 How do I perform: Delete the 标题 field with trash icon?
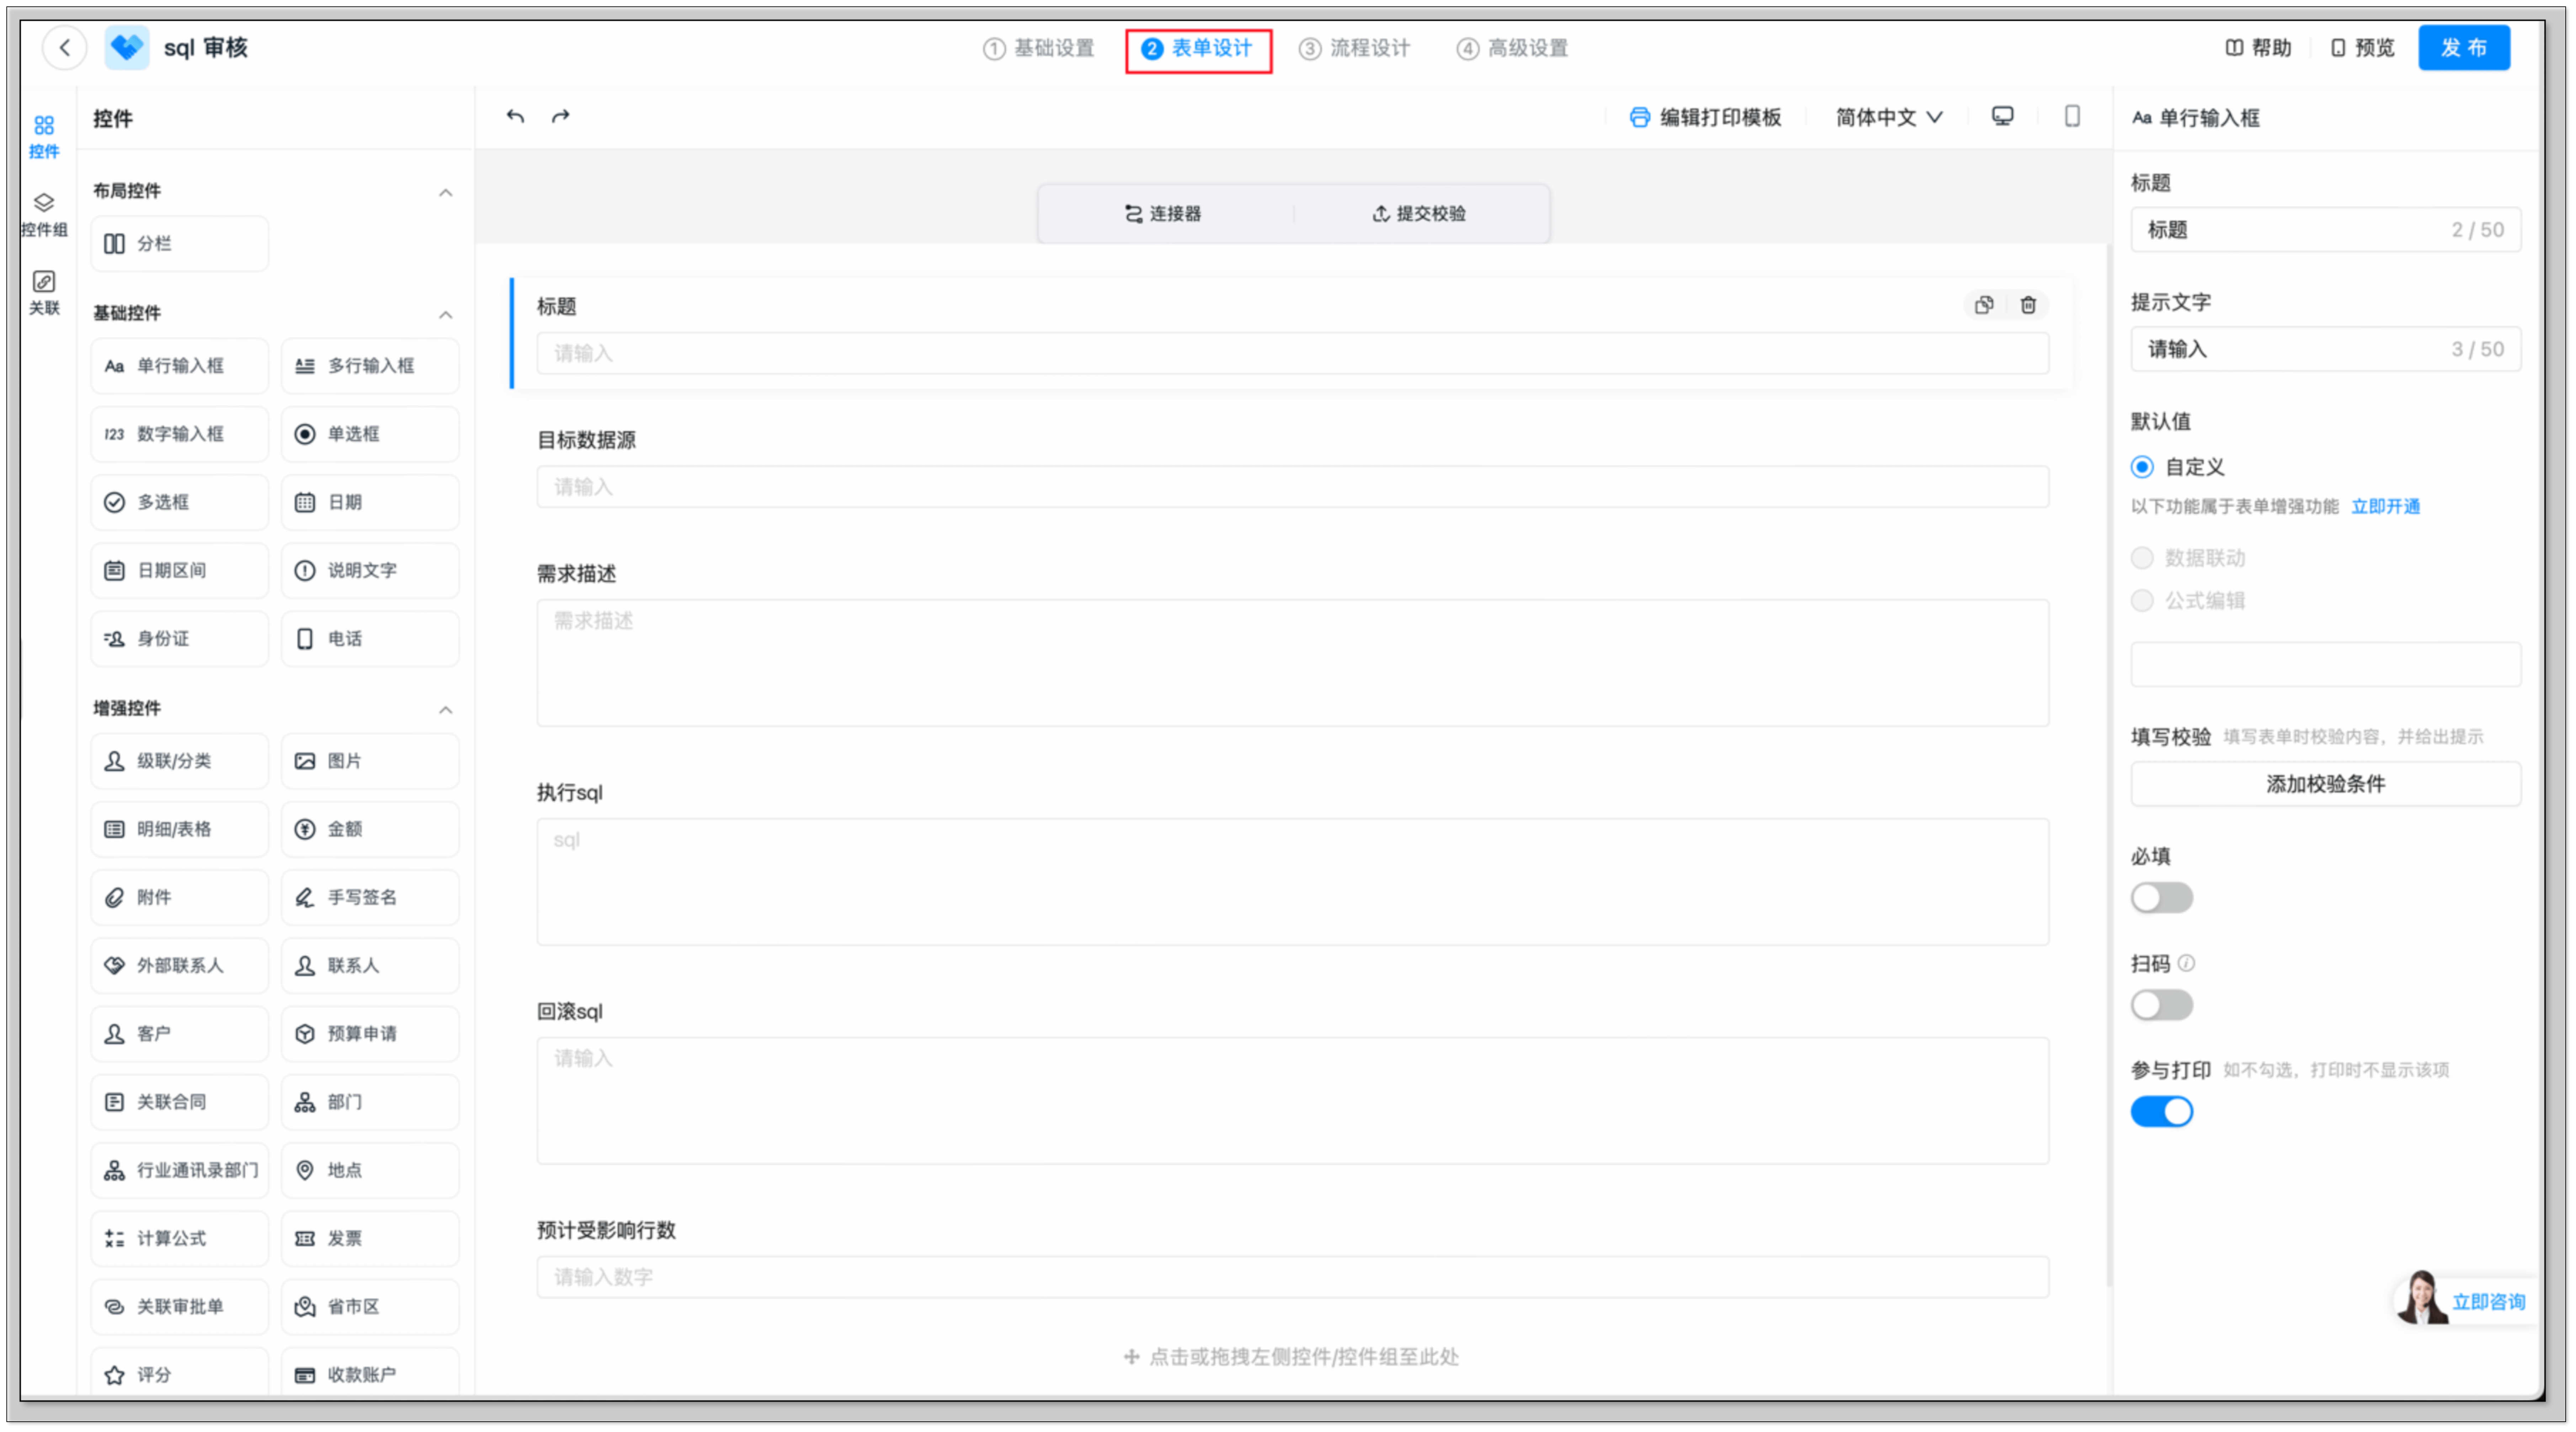click(x=2028, y=305)
